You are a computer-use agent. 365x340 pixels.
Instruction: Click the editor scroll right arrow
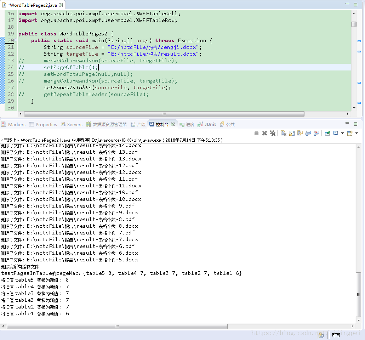pyautogui.click(x=348, y=114)
